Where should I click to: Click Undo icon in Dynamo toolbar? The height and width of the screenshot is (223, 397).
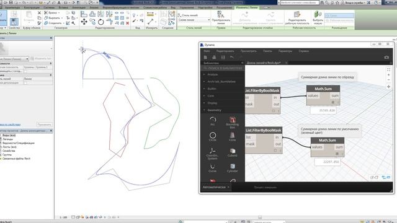pos(232,58)
